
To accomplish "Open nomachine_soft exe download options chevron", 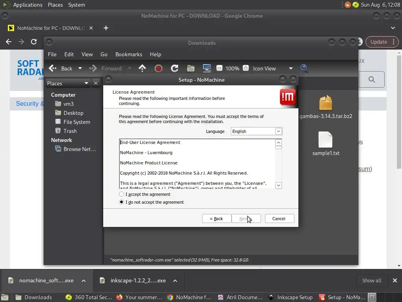I will pos(84,281).
